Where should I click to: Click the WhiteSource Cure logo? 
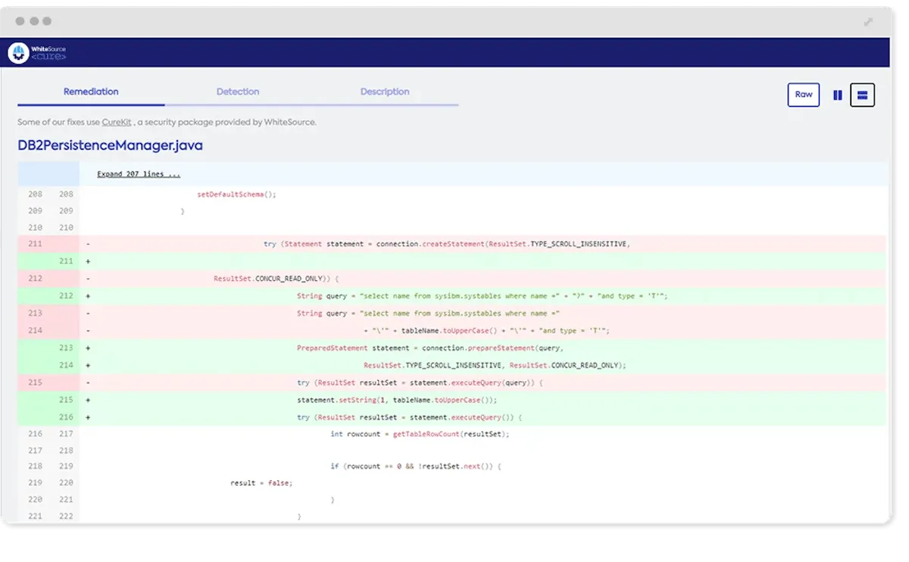point(37,52)
